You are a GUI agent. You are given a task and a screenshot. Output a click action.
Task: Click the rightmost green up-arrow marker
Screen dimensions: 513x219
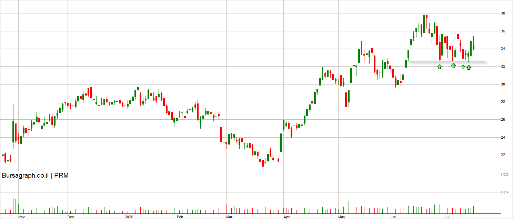coord(469,67)
